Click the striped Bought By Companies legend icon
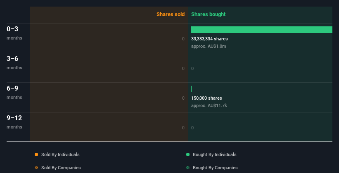The width and height of the screenshot is (339, 173). coord(188,168)
